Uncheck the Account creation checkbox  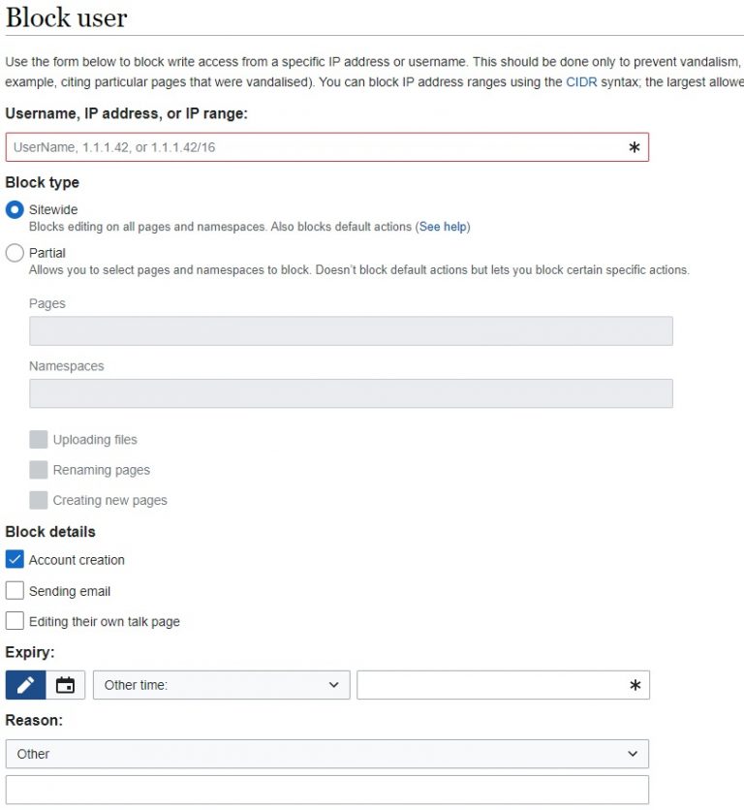click(15, 559)
